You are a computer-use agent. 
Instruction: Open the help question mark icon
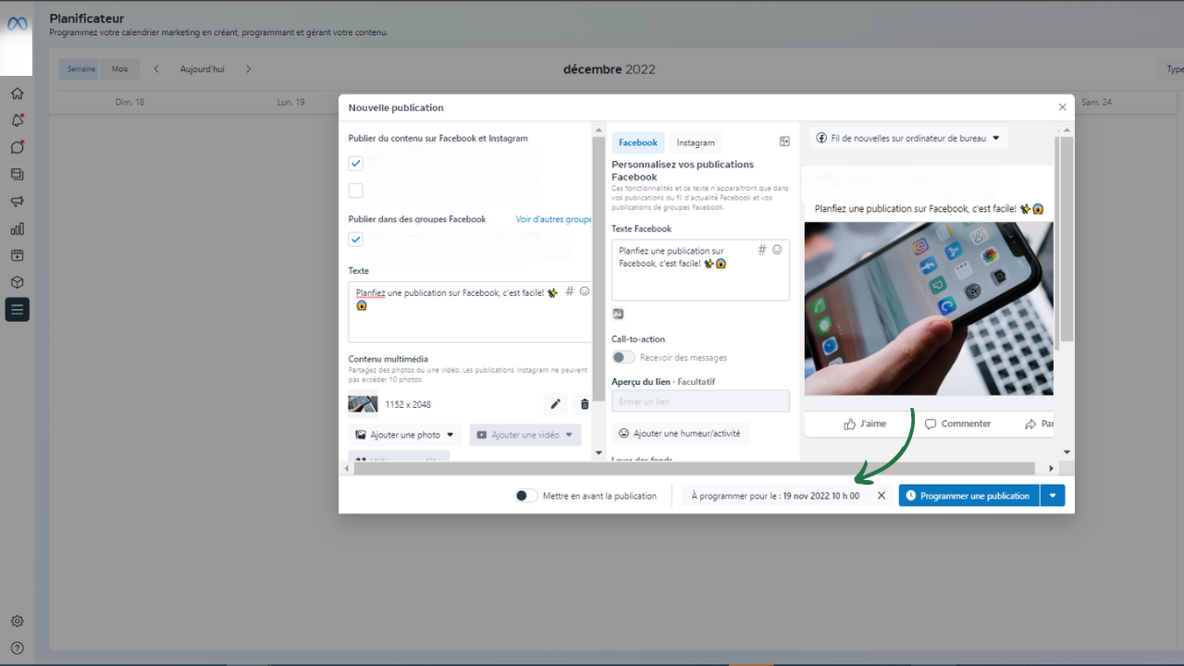tap(17, 648)
